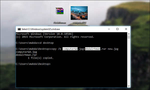Click 'new.jpg' in the copy command line

(113, 49)
